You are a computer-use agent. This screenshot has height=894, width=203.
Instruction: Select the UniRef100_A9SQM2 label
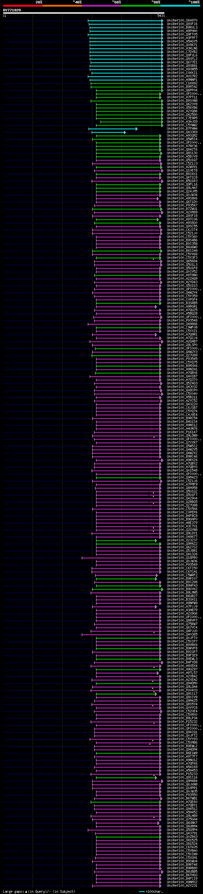pyautogui.click(x=182, y=136)
